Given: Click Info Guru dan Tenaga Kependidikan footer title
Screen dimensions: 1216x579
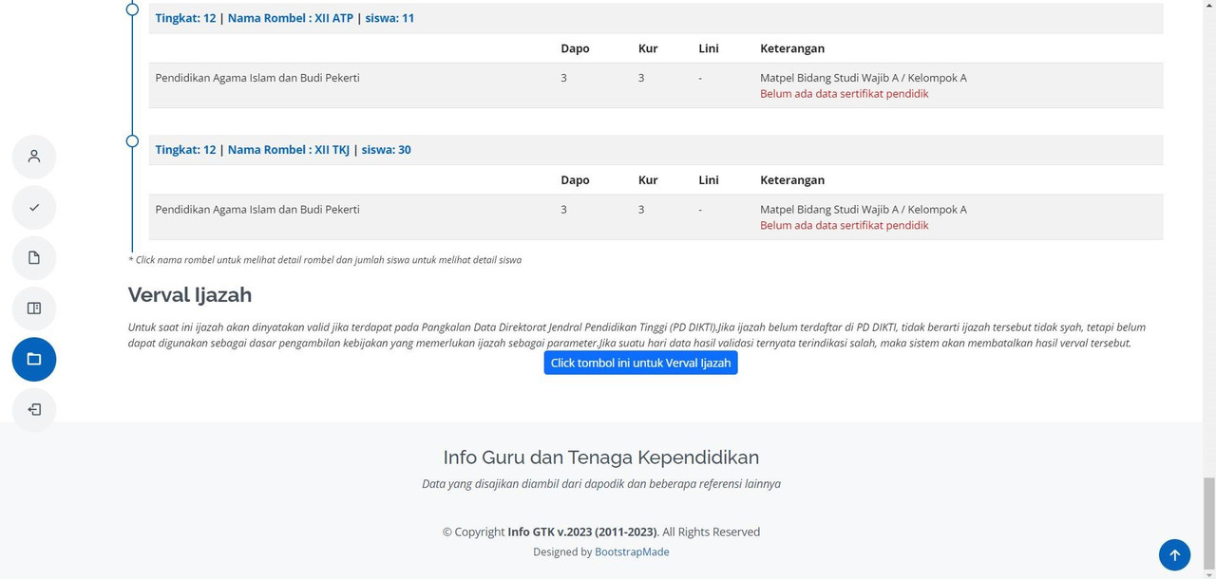Looking at the screenshot, I should (x=601, y=458).
